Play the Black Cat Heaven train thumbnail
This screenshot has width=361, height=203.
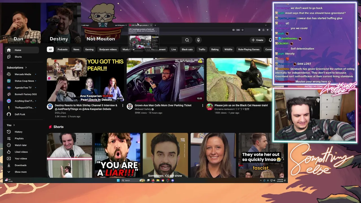tap(239, 80)
